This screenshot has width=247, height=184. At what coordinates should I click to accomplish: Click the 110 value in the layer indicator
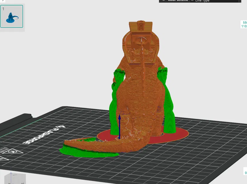(244, 26)
